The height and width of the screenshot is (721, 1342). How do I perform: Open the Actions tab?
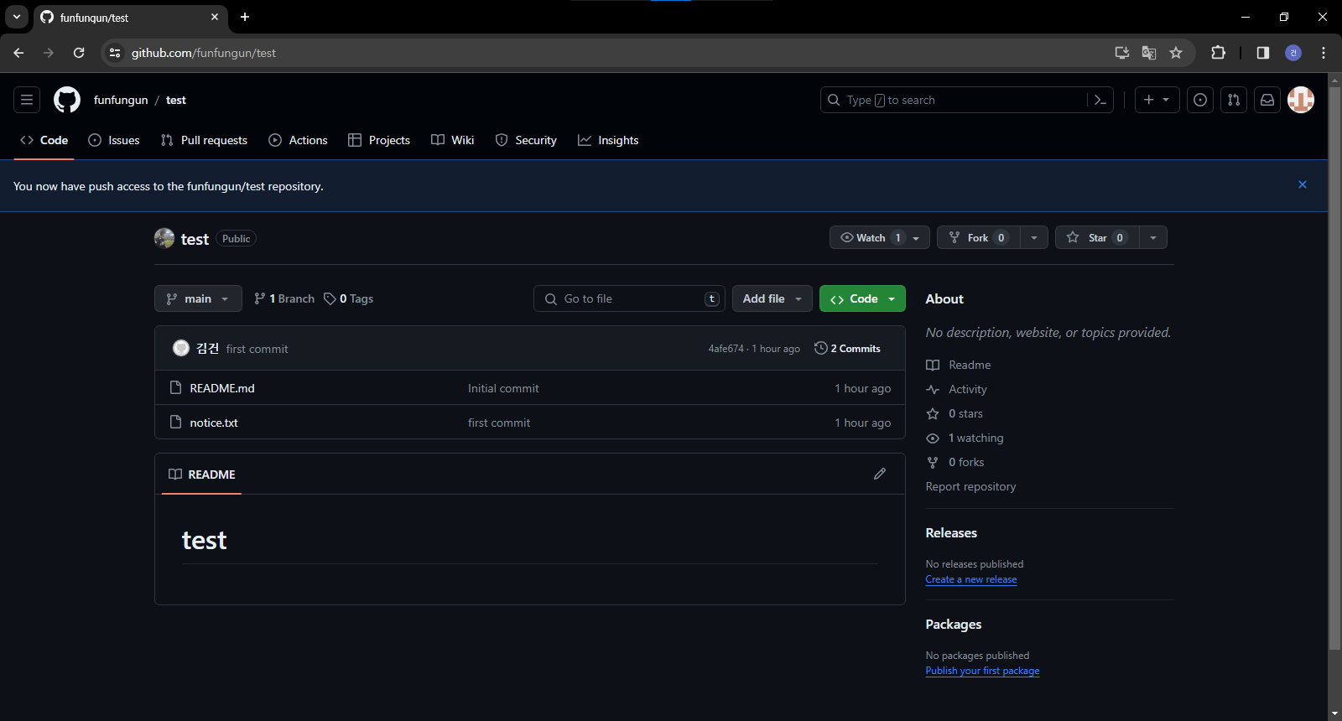click(x=298, y=140)
